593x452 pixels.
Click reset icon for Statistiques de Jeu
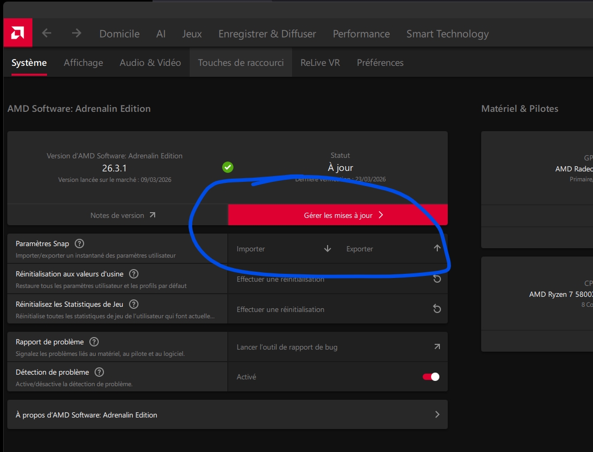(x=437, y=309)
